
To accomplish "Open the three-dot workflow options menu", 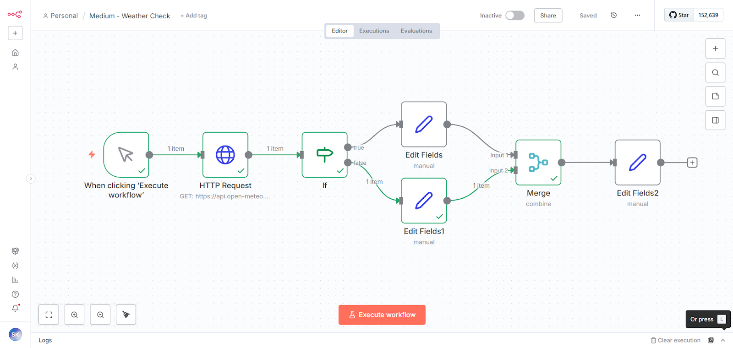I will tap(637, 15).
